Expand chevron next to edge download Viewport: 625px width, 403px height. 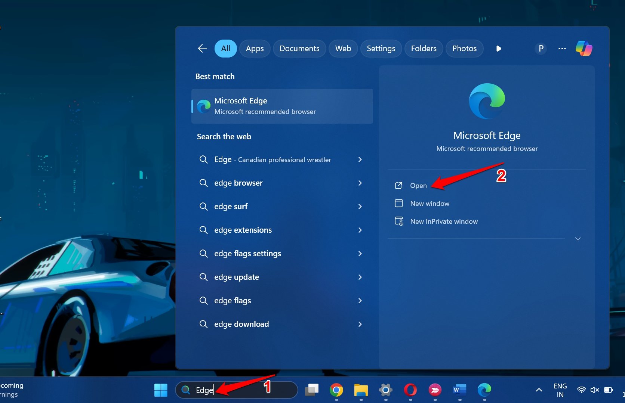point(360,324)
